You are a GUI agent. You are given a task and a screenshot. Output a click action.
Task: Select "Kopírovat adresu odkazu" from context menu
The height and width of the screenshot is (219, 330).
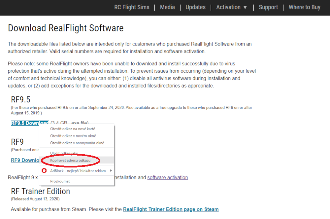coord(70,160)
